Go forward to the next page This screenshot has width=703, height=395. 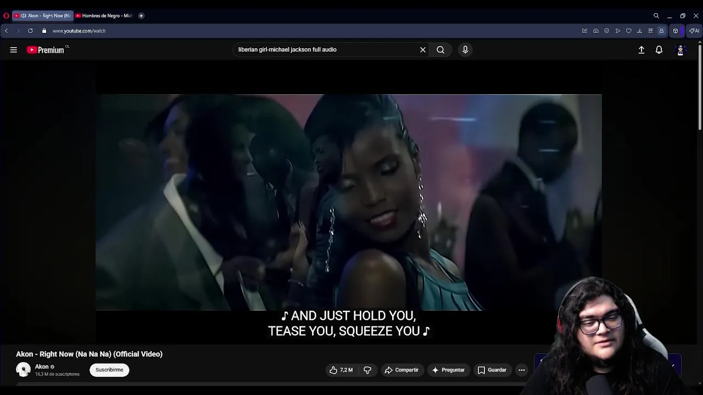(18, 31)
